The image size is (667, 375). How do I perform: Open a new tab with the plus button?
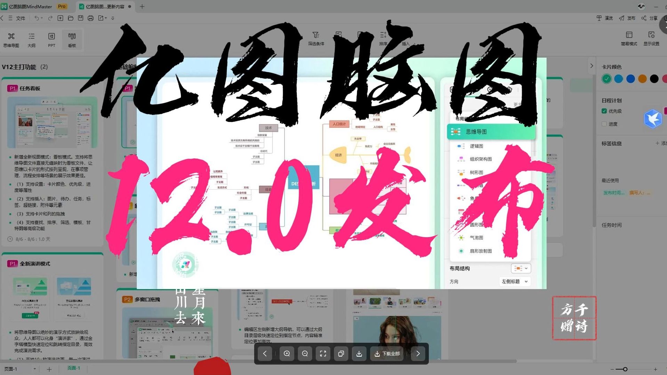point(142,6)
